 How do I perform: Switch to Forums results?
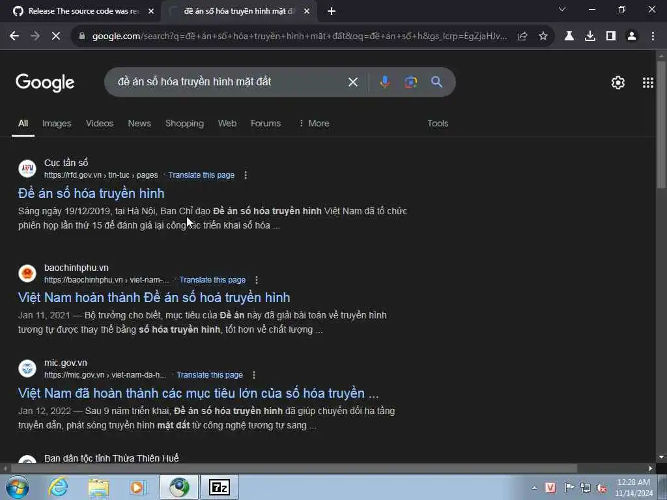(266, 123)
